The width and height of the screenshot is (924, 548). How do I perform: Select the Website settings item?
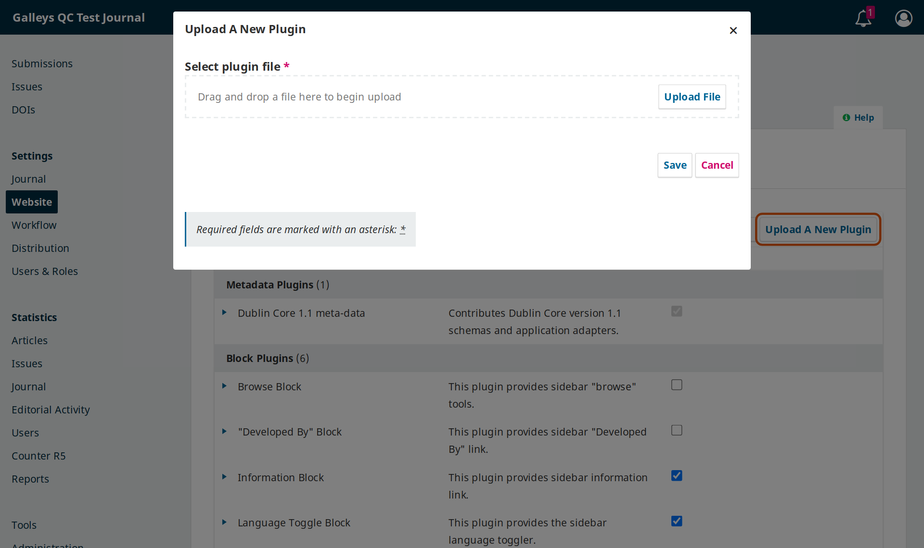click(32, 202)
